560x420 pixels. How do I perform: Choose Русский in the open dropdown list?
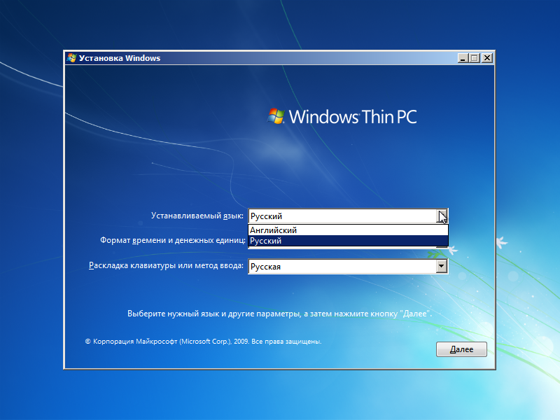pos(348,241)
